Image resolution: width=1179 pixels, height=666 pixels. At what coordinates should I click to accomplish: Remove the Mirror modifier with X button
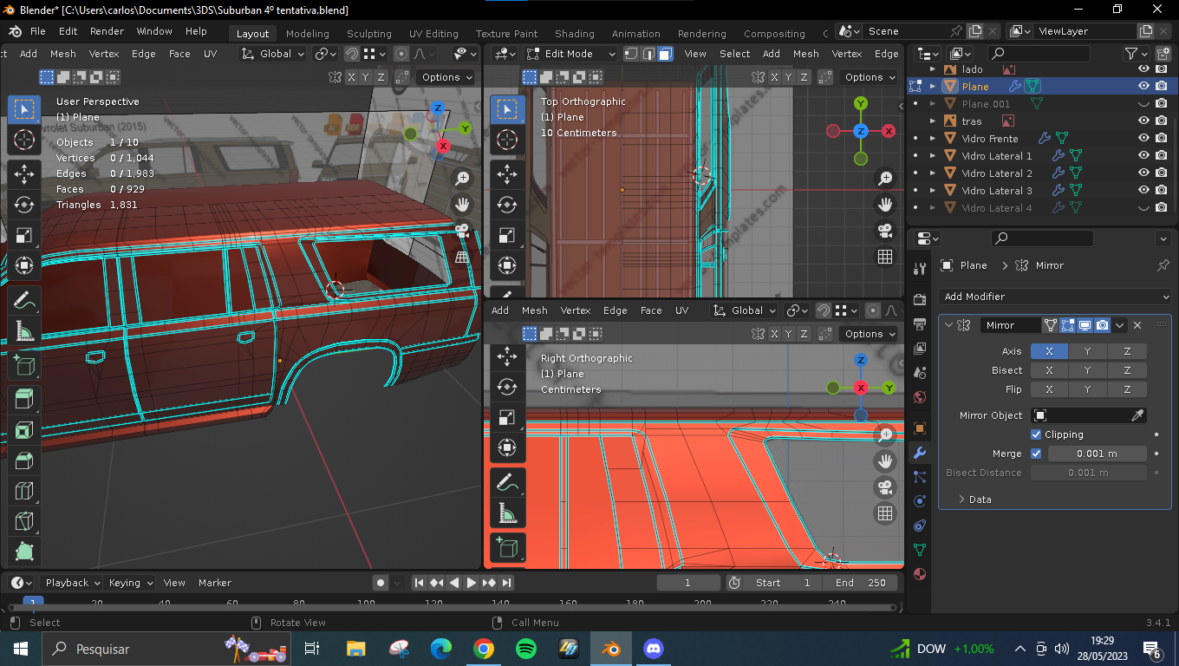(x=1137, y=325)
